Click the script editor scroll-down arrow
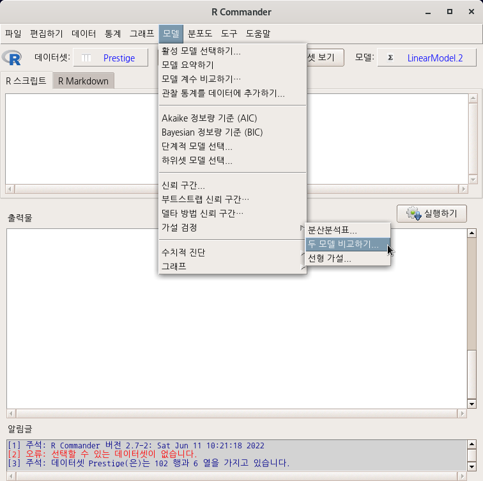 [x=473, y=179]
